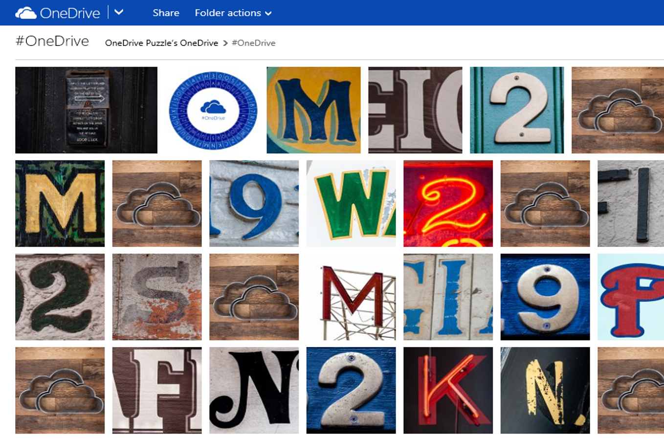Image resolution: width=664 pixels, height=440 pixels.
Task: Open the yellow N on black photo
Action: click(x=545, y=390)
